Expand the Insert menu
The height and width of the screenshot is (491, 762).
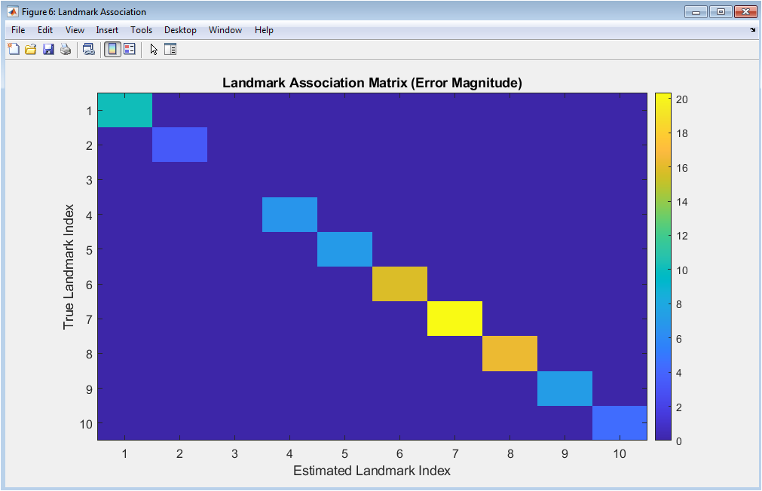point(107,30)
